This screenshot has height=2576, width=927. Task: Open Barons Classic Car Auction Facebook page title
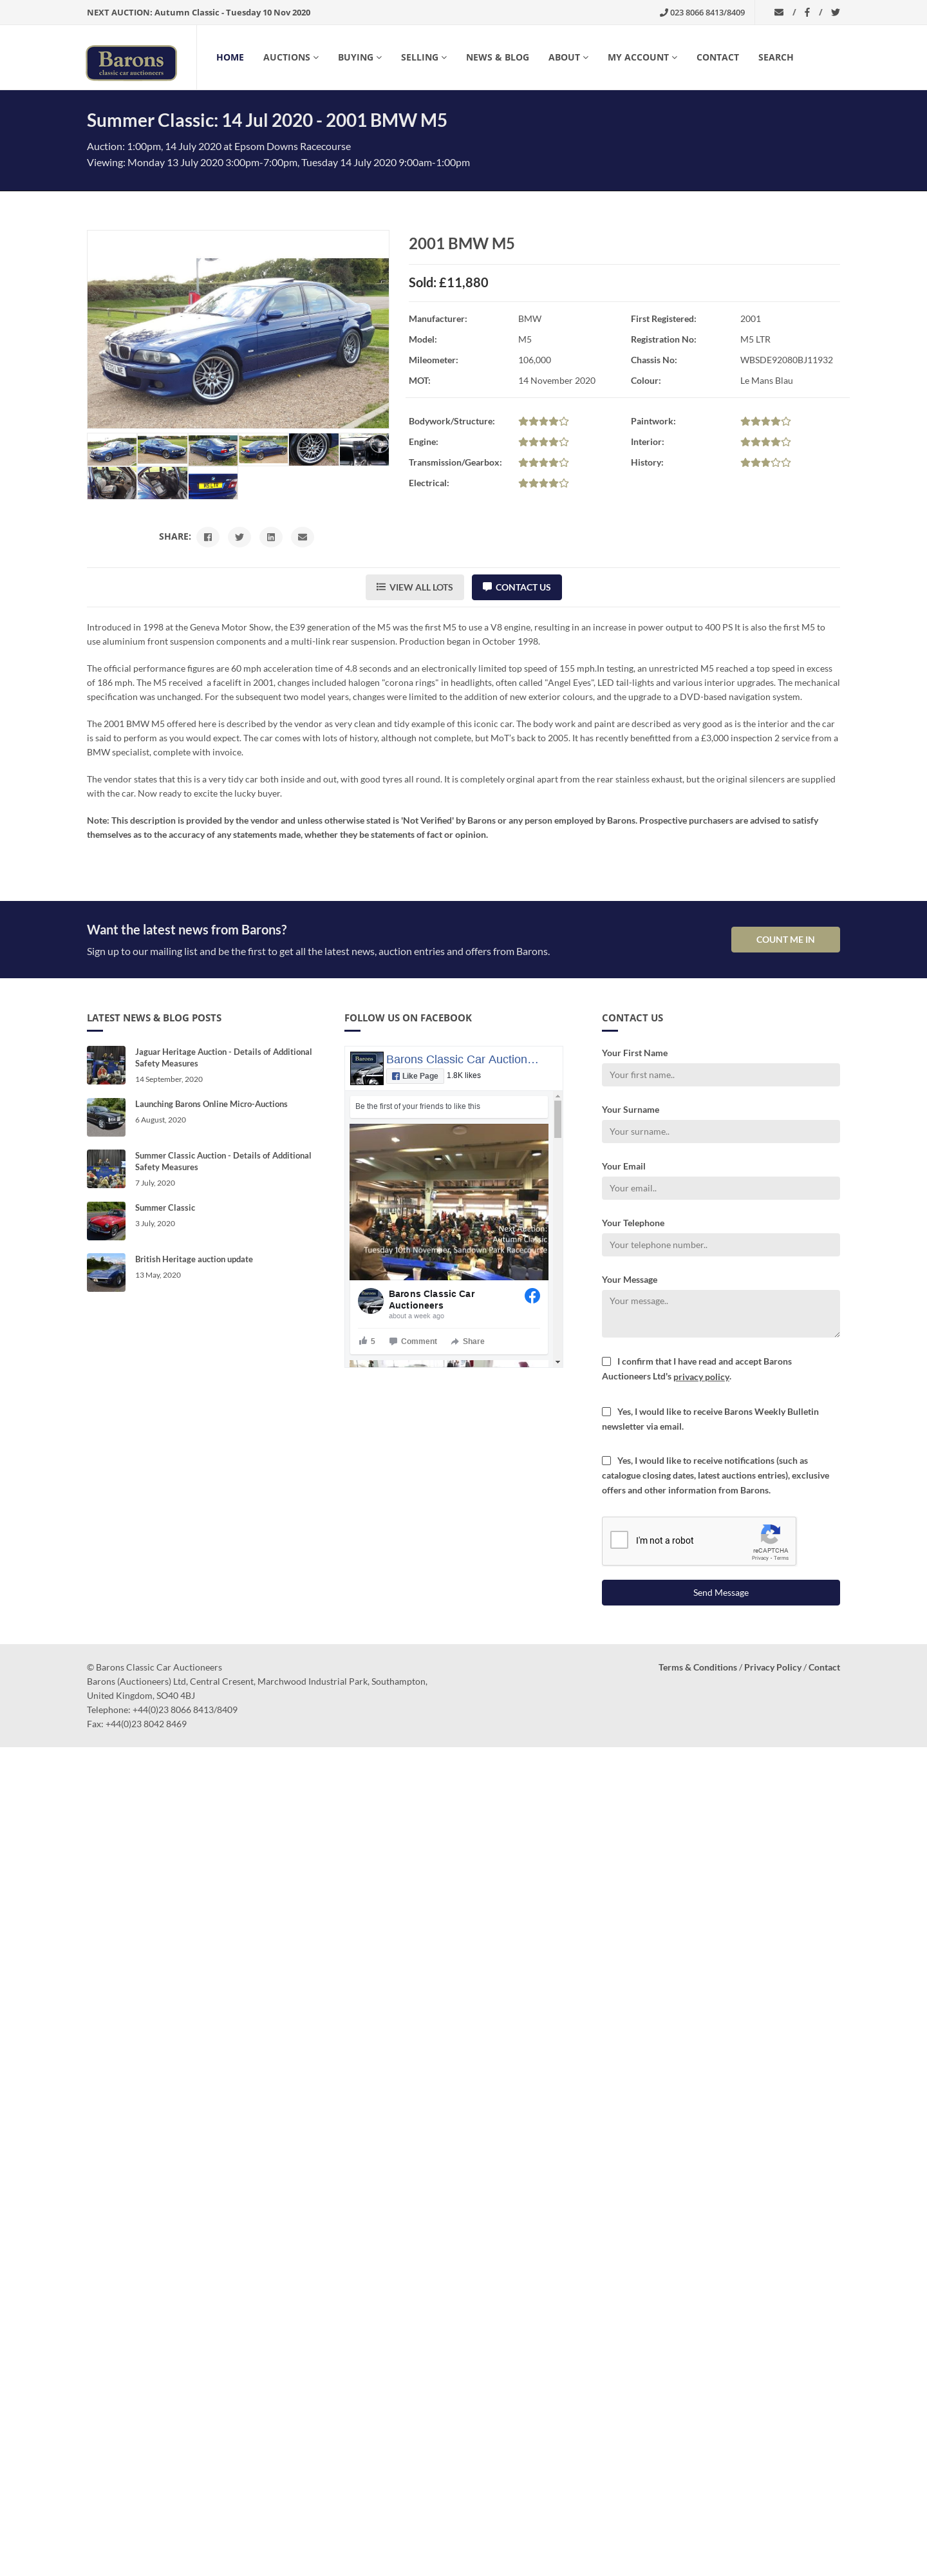(x=462, y=1059)
